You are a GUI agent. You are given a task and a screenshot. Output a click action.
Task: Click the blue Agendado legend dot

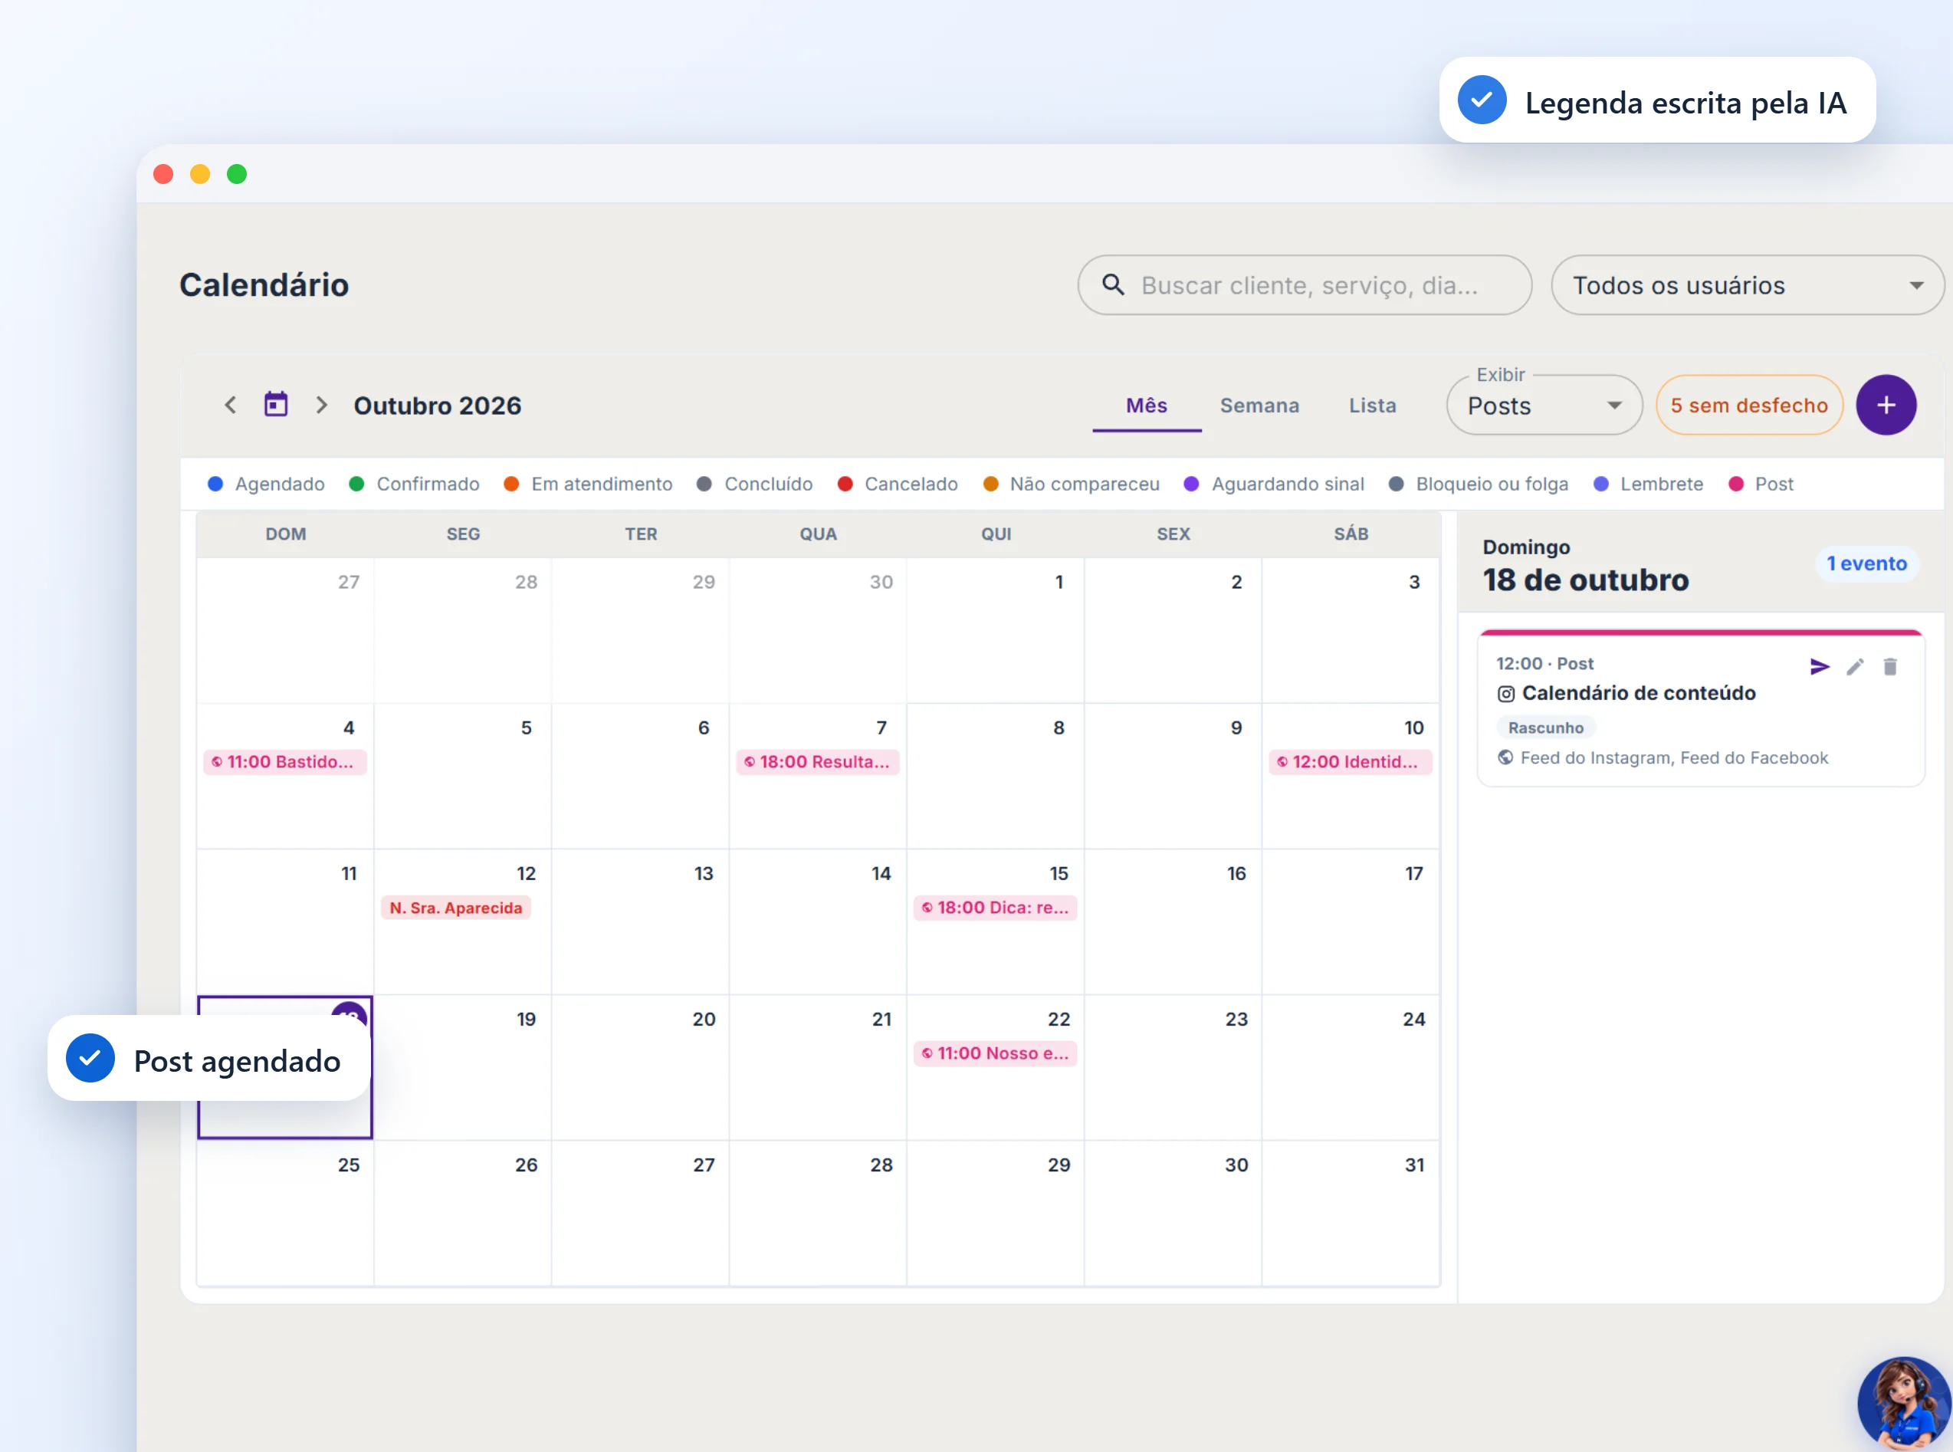pos(215,485)
